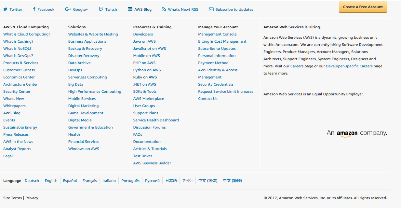Open the Site Terms link
The image size is (401, 208).
(13, 198)
